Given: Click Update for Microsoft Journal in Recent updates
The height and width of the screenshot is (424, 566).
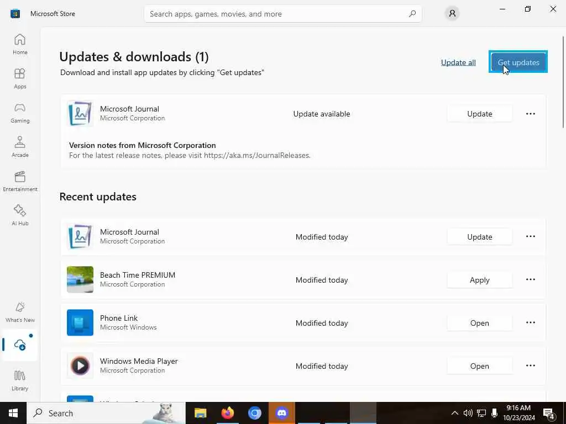Looking at the screenshot, I should (479, 237).
